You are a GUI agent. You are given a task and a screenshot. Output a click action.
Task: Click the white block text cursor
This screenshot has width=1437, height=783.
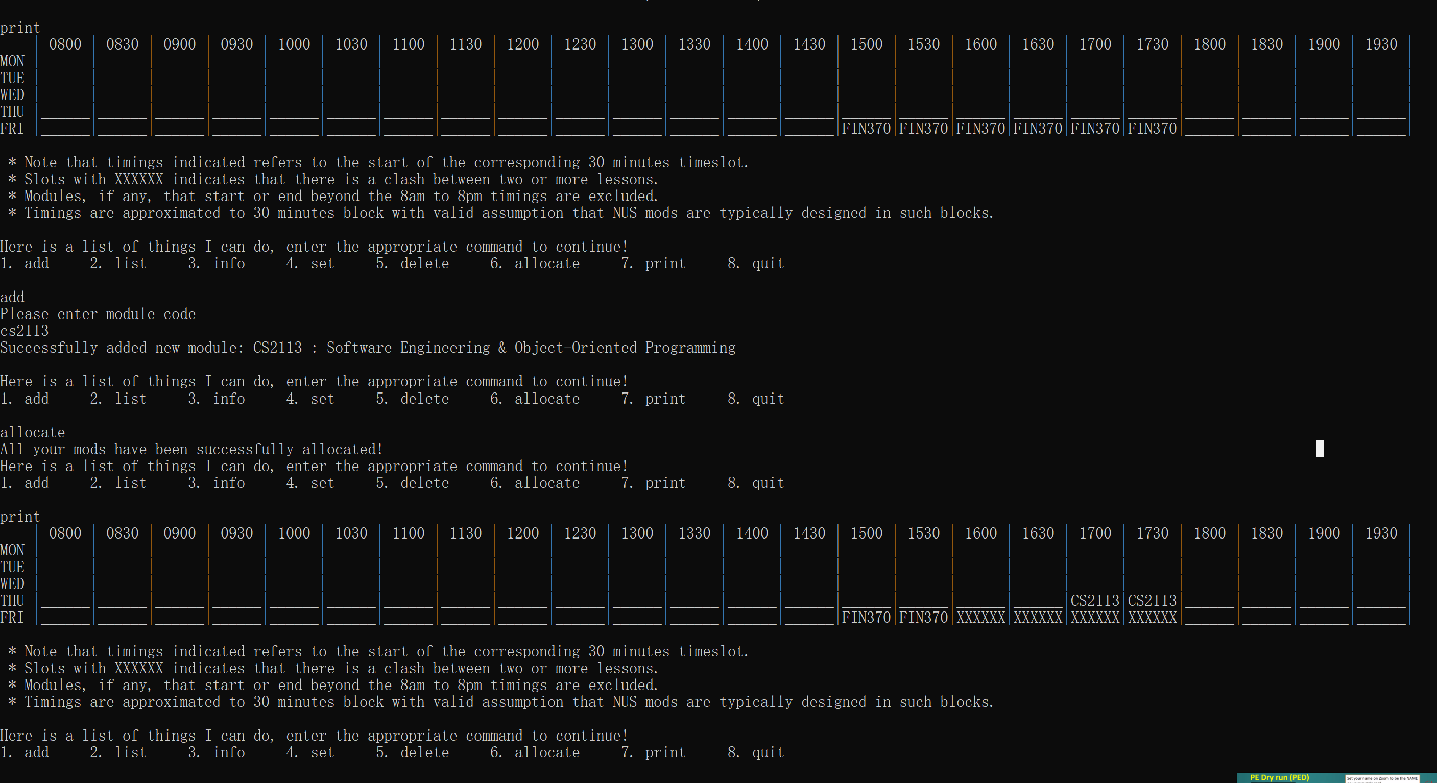1320,448
